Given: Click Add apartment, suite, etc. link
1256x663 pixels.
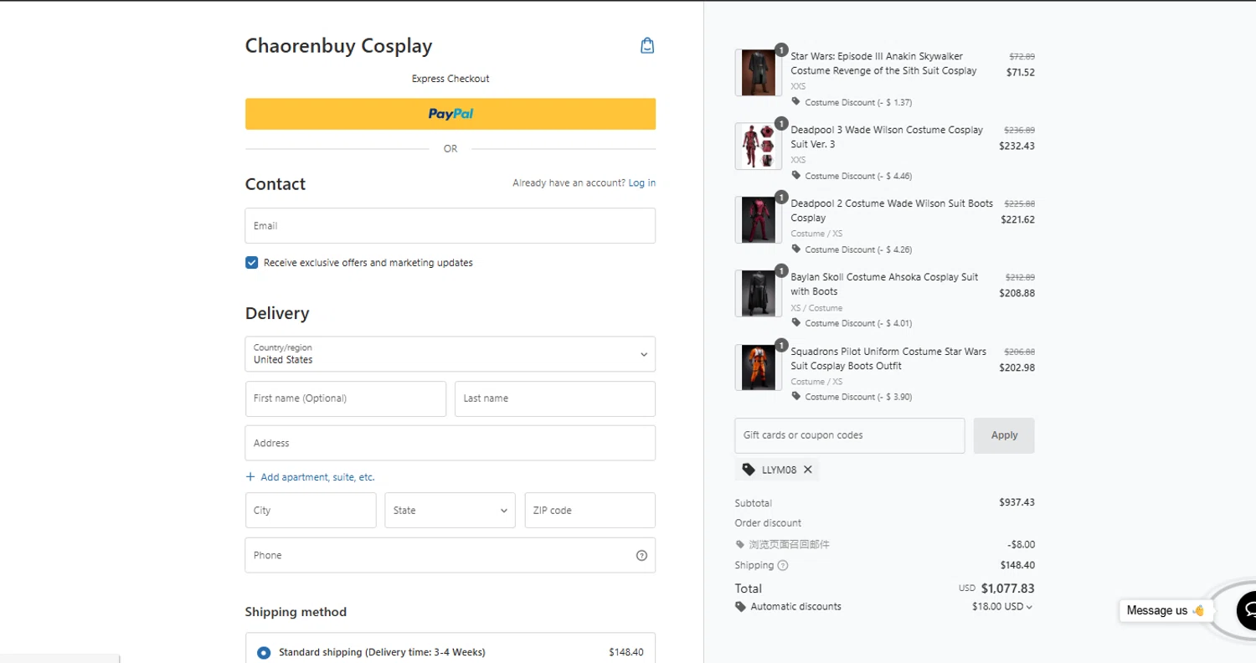Looking at the screenshot, I should (317, 477).
